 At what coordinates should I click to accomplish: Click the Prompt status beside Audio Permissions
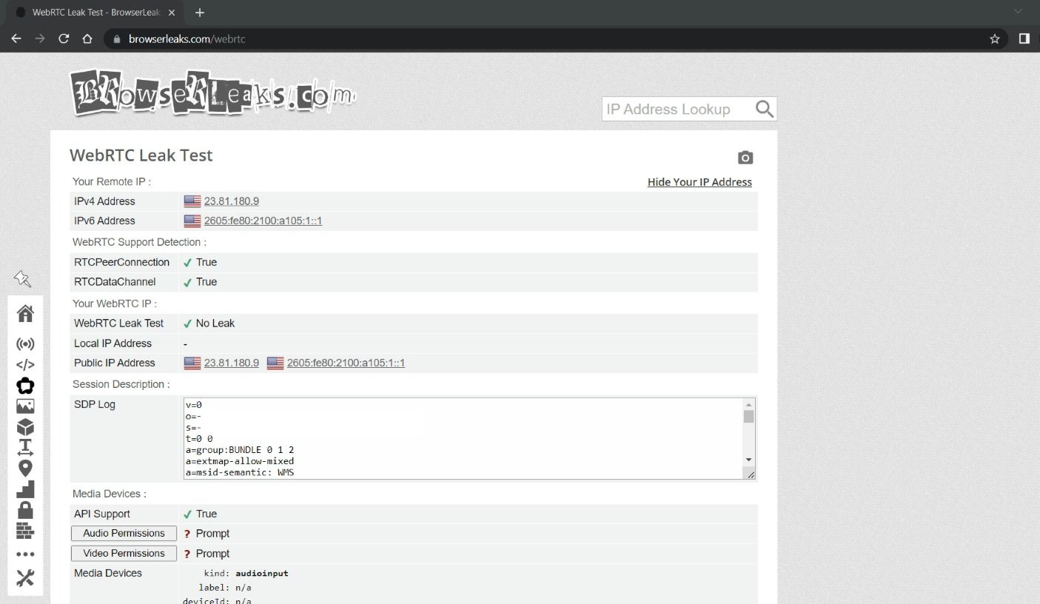pyautogui.click(x=212, y=534)
